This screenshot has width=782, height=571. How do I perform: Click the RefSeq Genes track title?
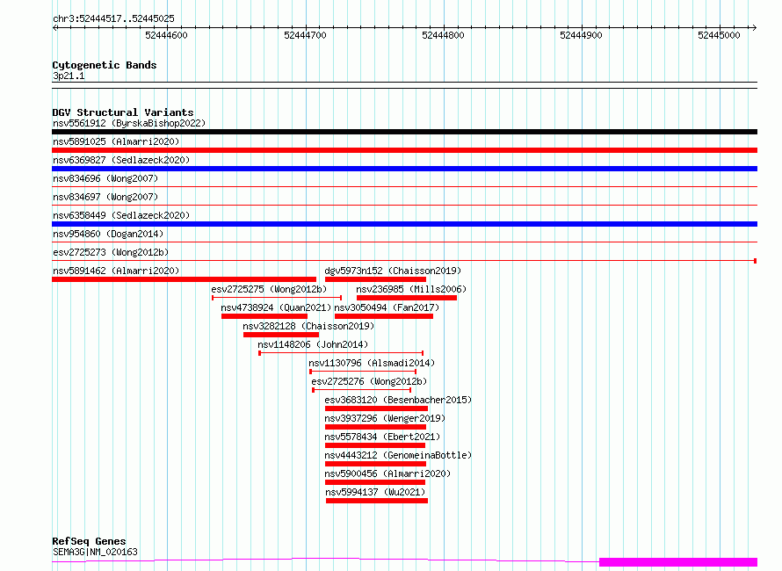click(x=89, y=542)
